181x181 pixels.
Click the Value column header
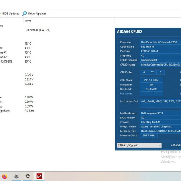click(28, 21)
